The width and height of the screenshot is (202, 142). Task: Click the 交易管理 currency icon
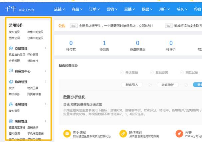coord(11,48)
